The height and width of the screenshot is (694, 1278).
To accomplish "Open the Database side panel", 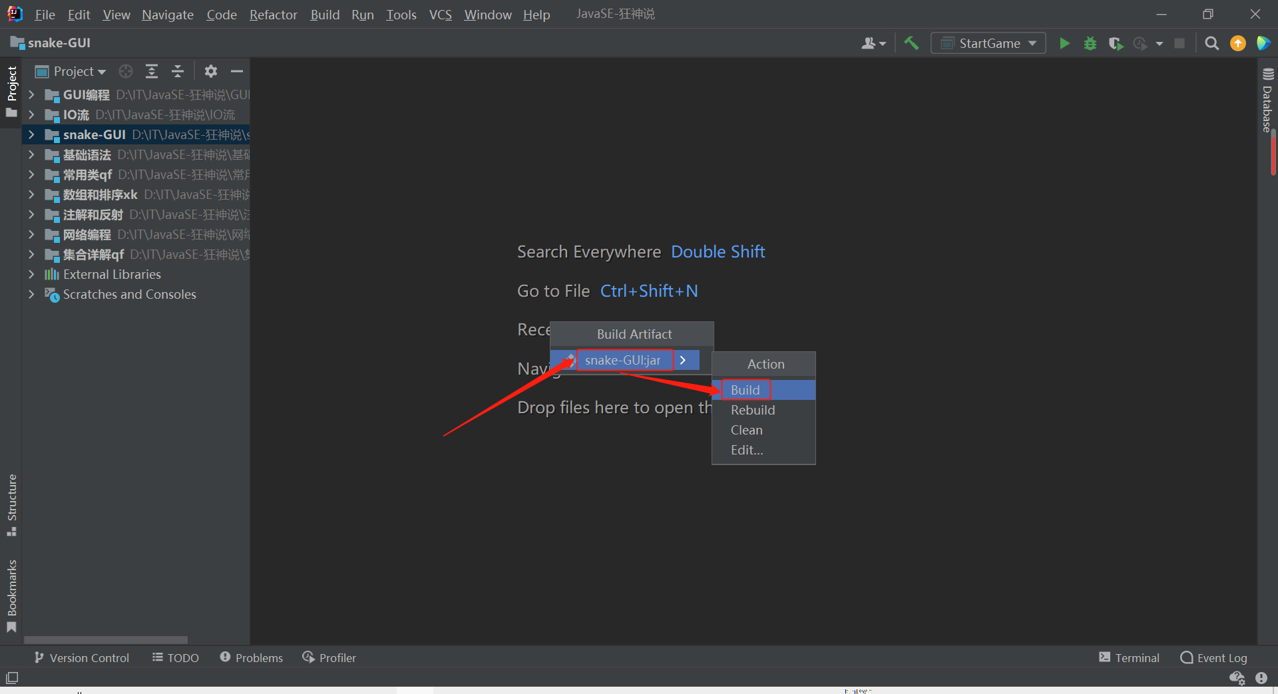I will 1267,100.
